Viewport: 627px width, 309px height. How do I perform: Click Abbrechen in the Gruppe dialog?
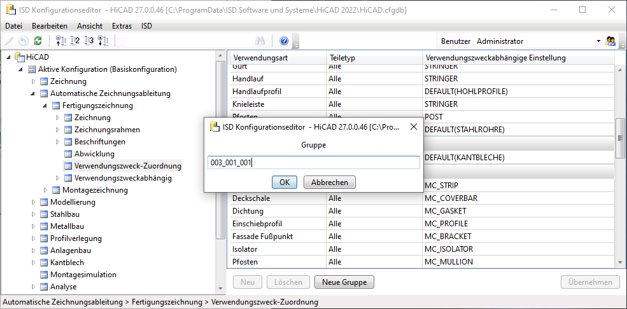[x=330, y=182]
